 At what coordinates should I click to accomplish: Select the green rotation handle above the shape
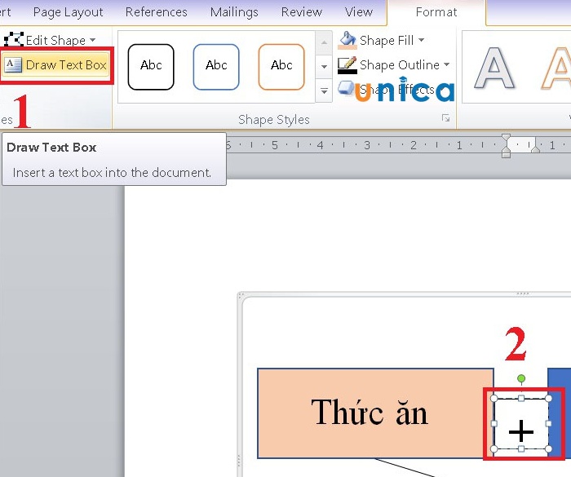coord(521,379)
